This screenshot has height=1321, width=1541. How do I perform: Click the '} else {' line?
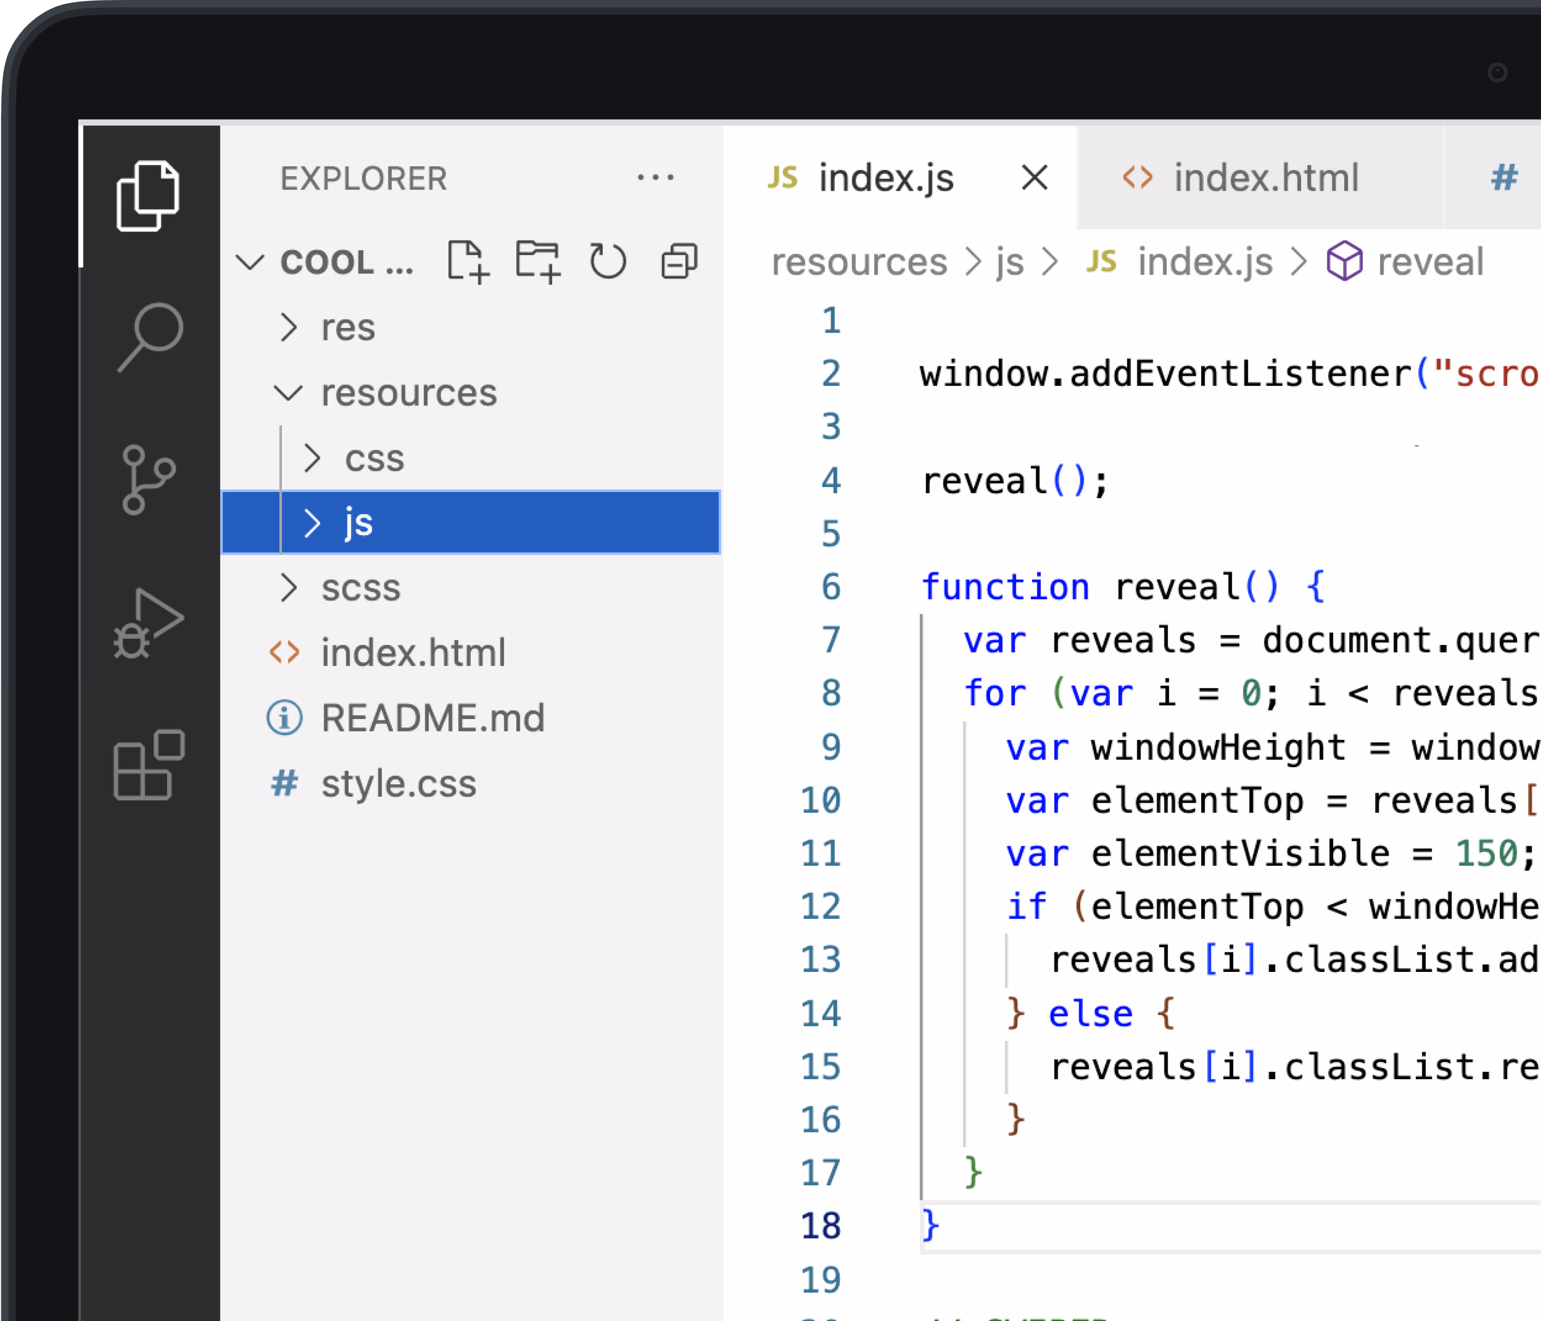click(x=1090, y=1013)
